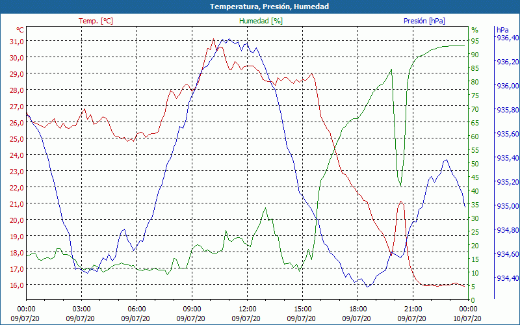The image size is (520, 325).
Task: Click the '935,20' pressure axis value
Action: (x=508, y=182)
